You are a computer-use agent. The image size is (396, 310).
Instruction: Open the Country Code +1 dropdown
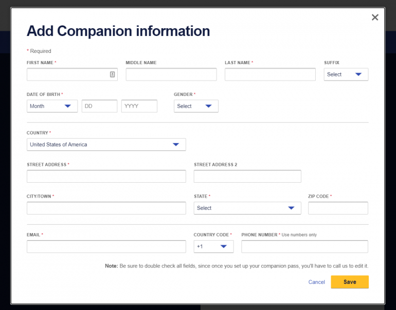[x=213, y=247]
